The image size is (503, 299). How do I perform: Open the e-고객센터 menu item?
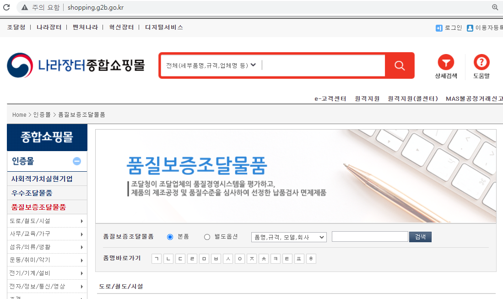coord(330,98)
